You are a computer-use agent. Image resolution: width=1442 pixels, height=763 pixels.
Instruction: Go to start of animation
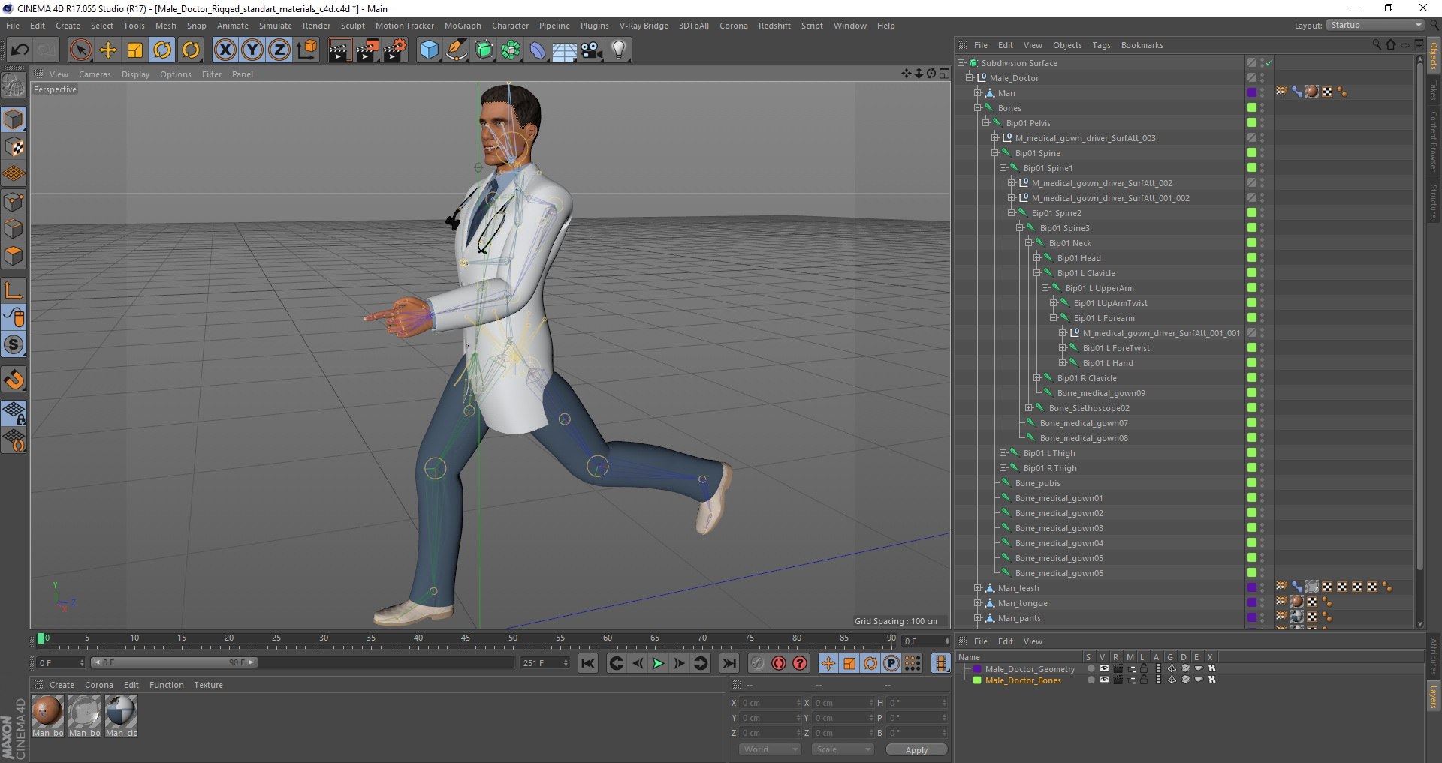pyautogui.click(x=588, y=663)
